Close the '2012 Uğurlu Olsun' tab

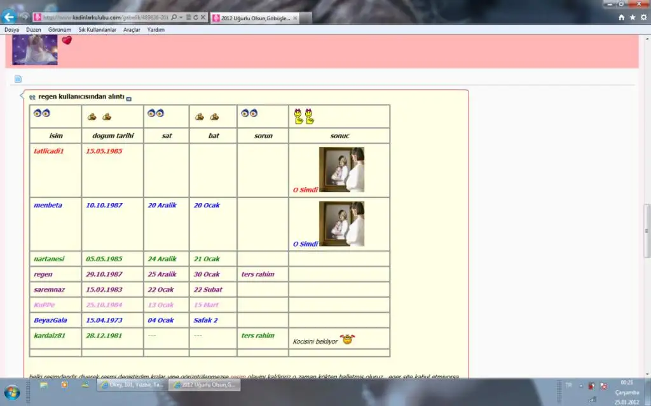point(295,18)
